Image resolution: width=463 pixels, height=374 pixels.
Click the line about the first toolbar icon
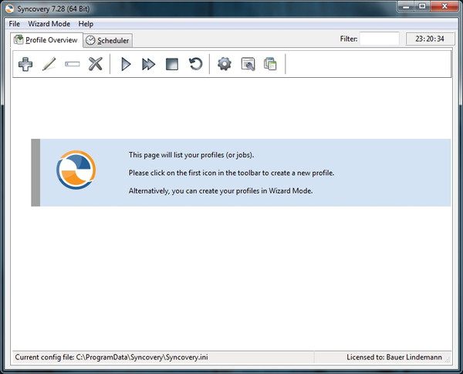(231, 173)
